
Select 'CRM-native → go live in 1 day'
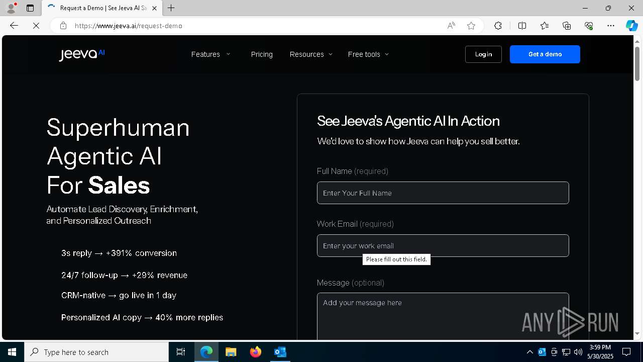pos(119,295)
